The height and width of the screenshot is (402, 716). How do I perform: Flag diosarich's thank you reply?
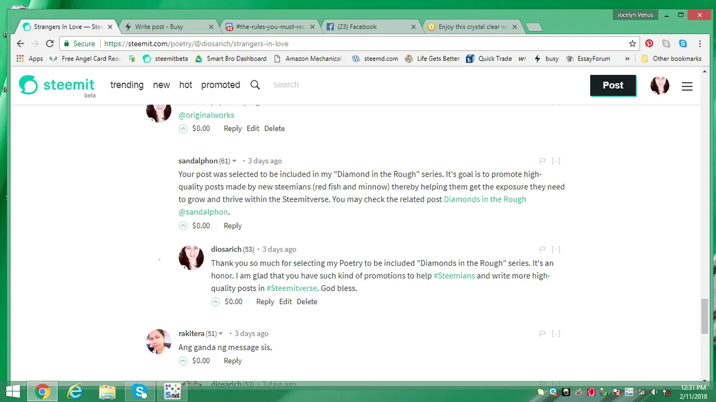542,249
